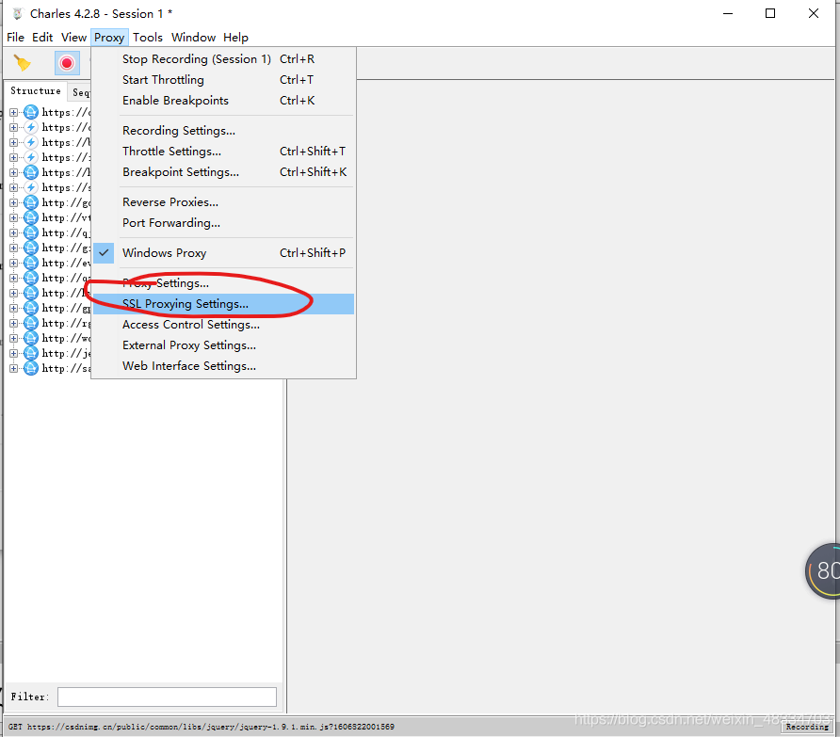The image size is (840, 737).
Task: Open SSL Proxying Settings...
Action: pyautogui.click(x=223, y=304)
